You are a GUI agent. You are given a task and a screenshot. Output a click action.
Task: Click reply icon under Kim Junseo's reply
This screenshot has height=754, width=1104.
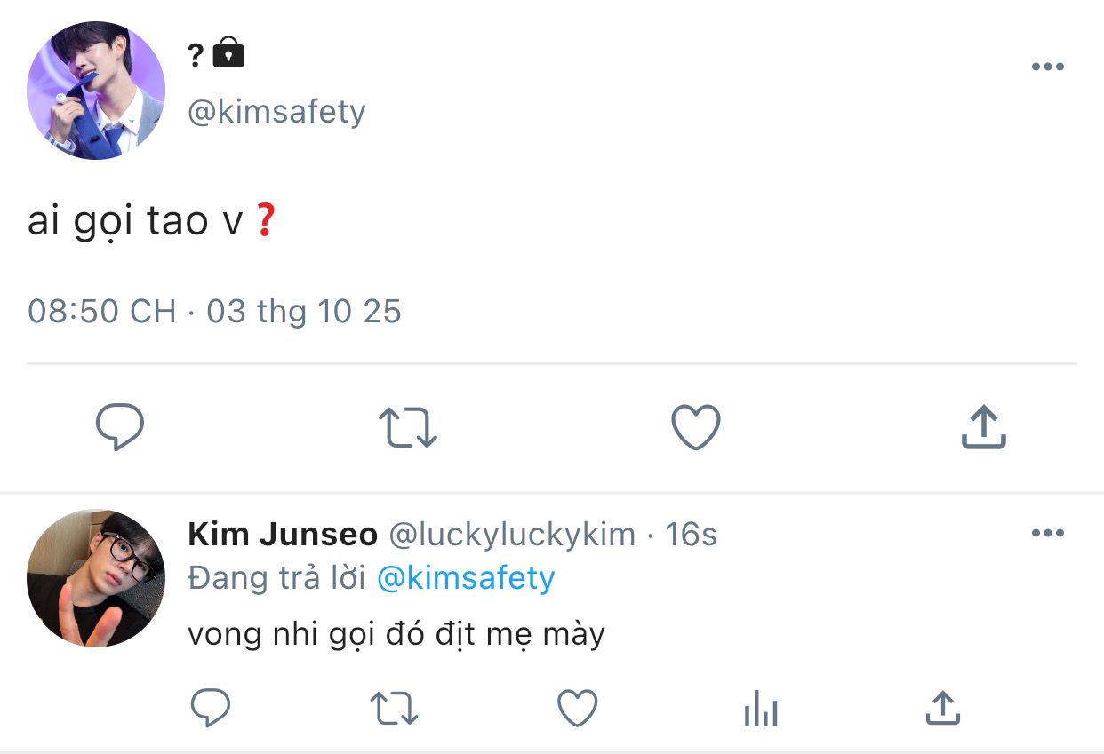212,708
